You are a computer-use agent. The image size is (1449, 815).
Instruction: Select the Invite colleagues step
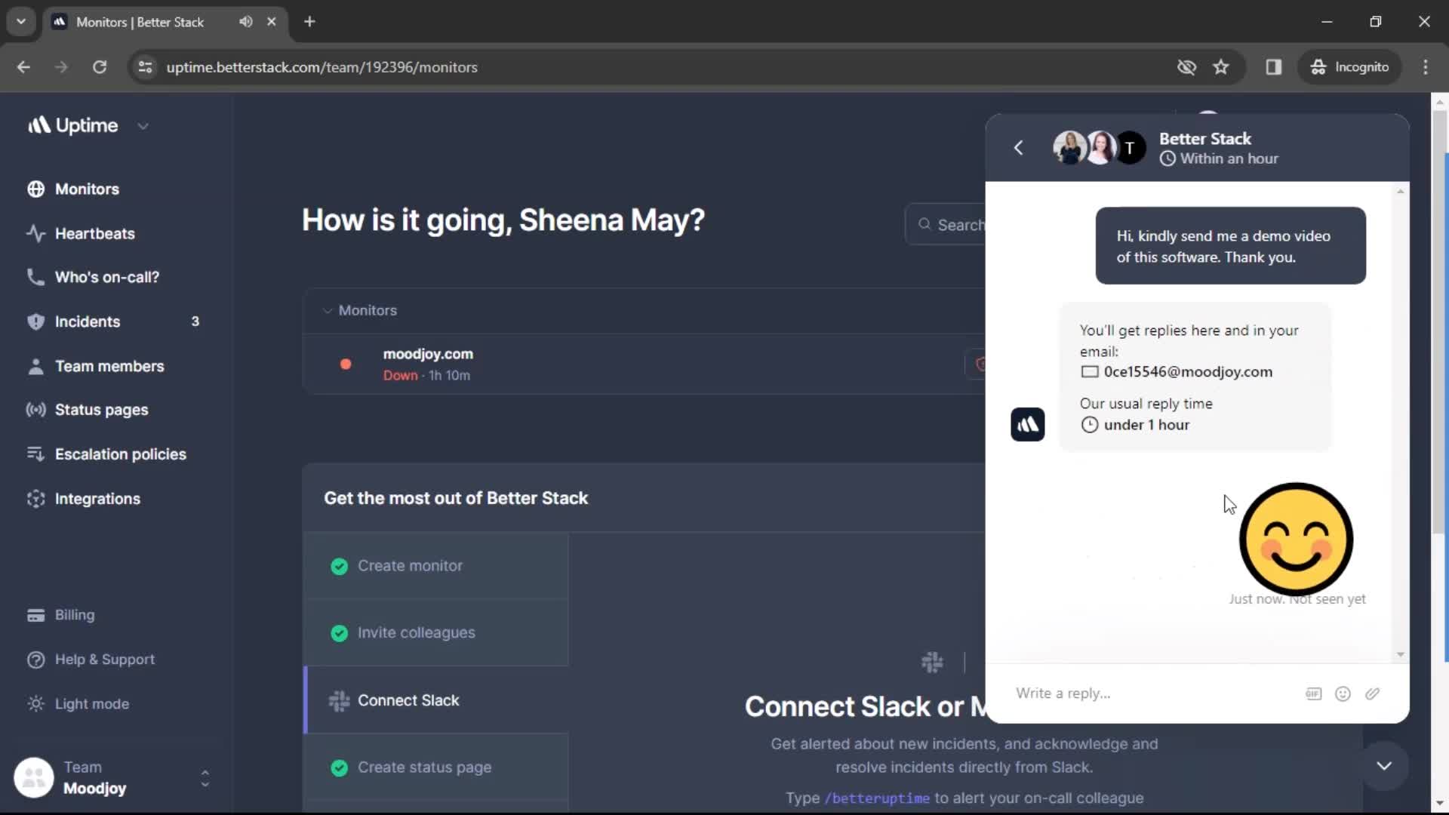pyautogui.click(x=436, y=633)
